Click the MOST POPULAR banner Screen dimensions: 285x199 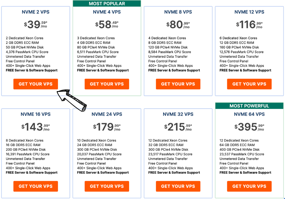coord(107,3)
